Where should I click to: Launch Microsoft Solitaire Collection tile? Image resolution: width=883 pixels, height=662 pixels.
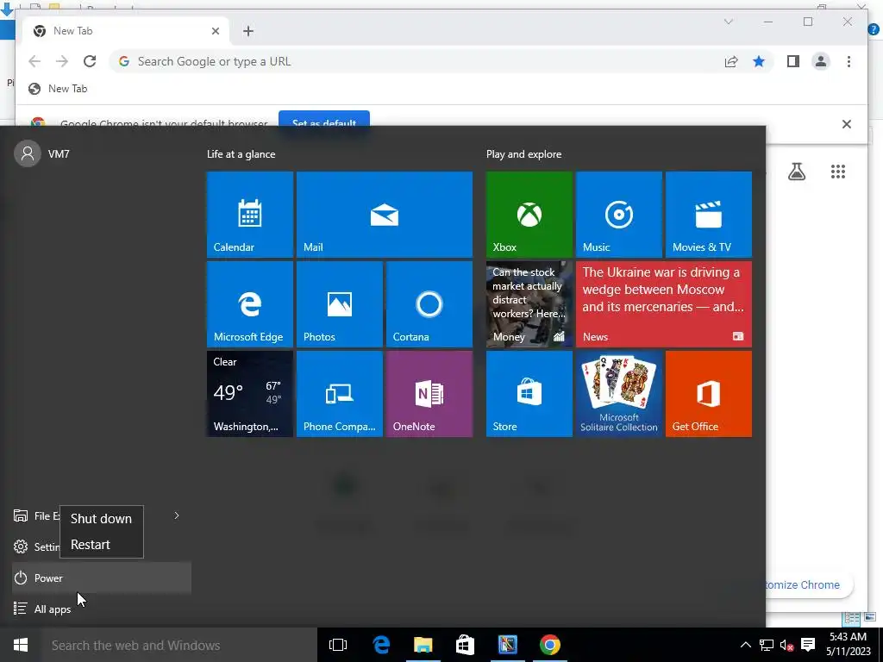pyautogui.click(x=618, y=393)
